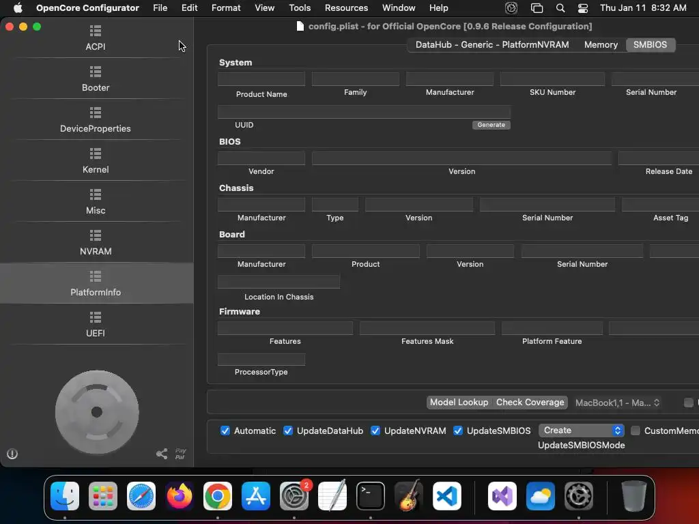Click the PayPal donate icon
Viewport: 699px width, 524px height.
pos(180,454)
